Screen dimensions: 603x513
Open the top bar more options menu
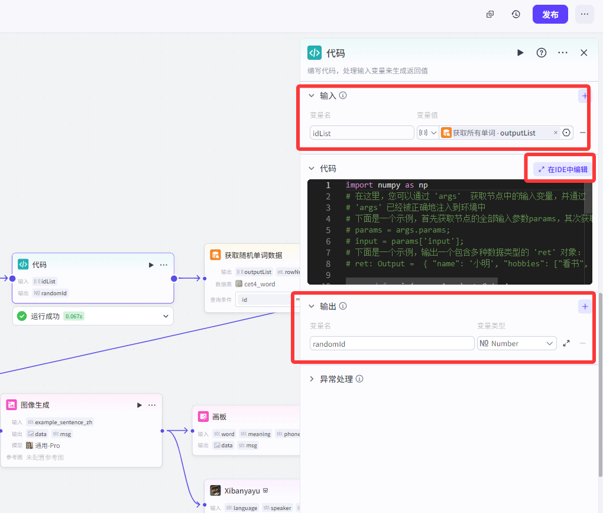584,14
